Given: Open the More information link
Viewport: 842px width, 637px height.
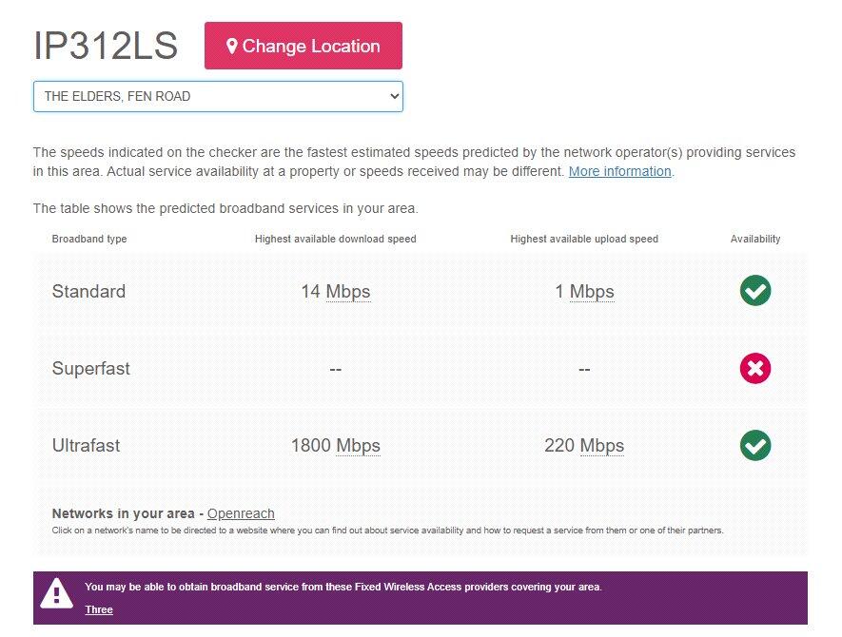Looking at the screenshot, I should [x=619, y=171].
